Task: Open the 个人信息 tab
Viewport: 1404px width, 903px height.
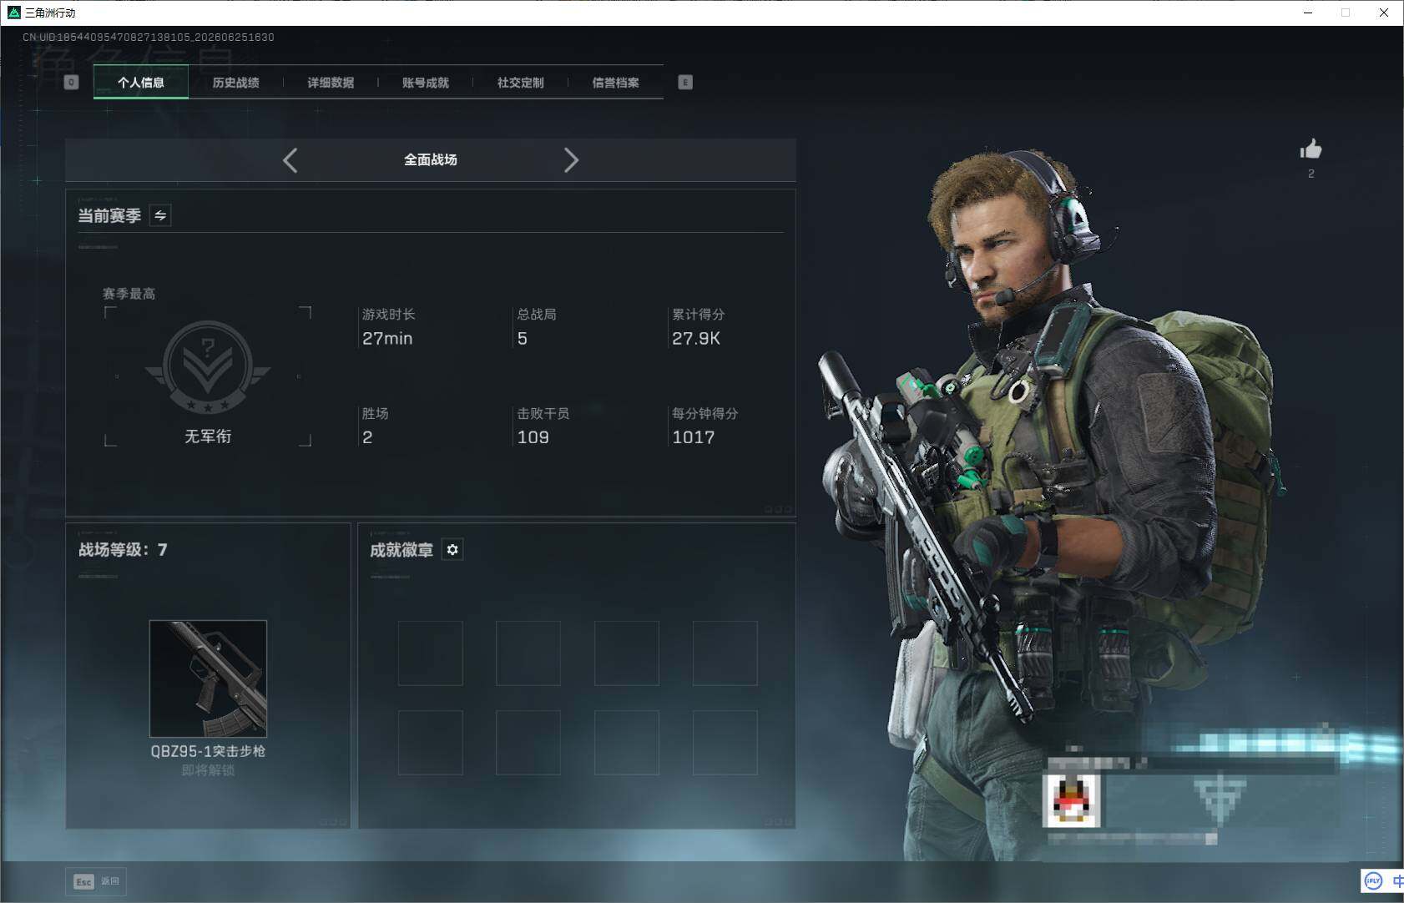Action: 141,83
